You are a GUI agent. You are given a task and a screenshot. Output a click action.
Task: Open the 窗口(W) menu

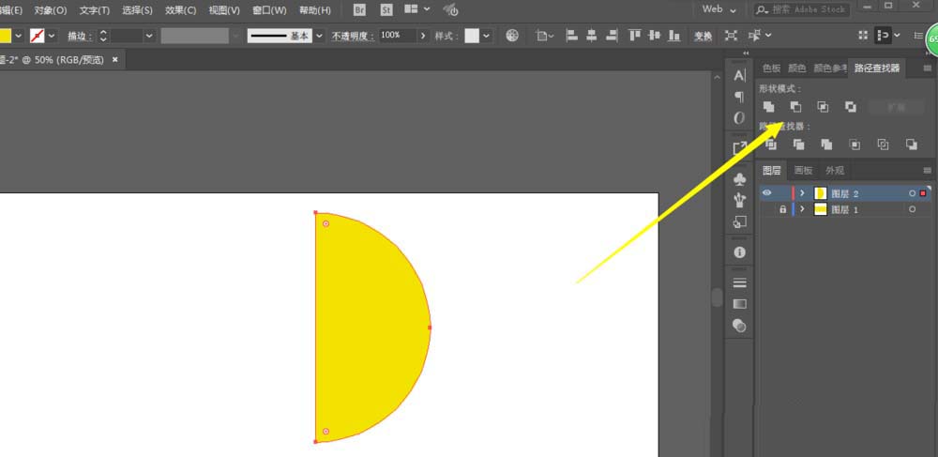[269, 10]
